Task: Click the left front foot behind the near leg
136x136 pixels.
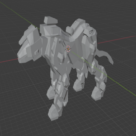Action: pos(50,93)
